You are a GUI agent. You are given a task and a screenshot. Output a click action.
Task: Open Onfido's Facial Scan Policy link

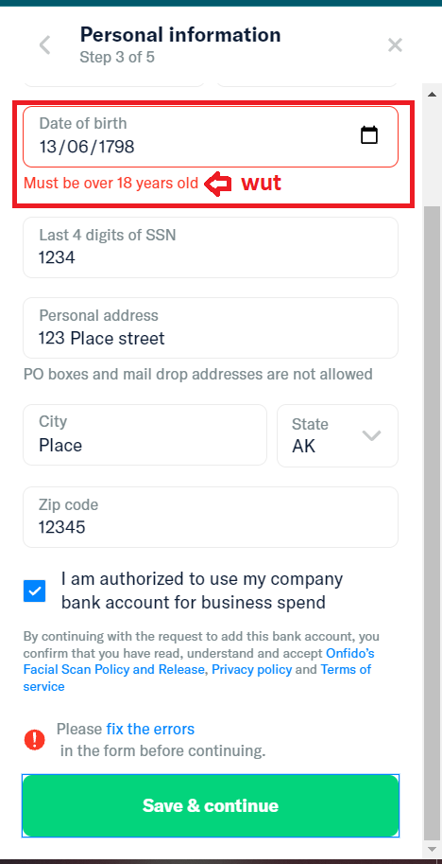198,661
